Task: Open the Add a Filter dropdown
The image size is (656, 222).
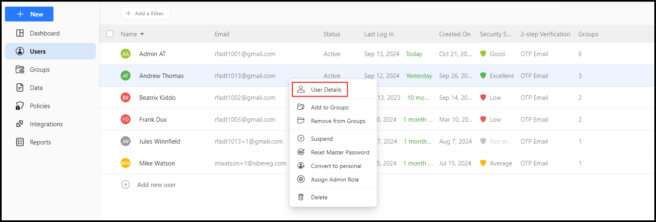Action: tap(145, 14)
